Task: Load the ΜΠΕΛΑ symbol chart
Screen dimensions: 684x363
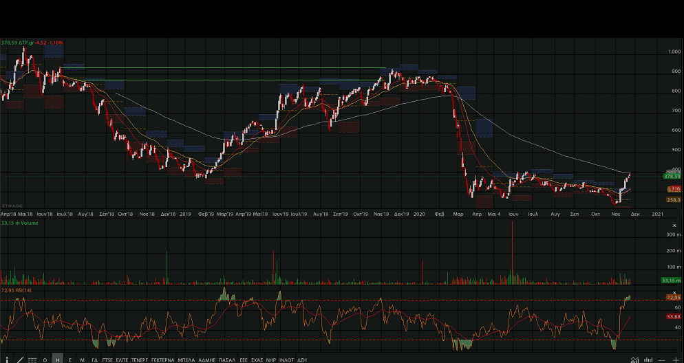Action: point(186,360)
